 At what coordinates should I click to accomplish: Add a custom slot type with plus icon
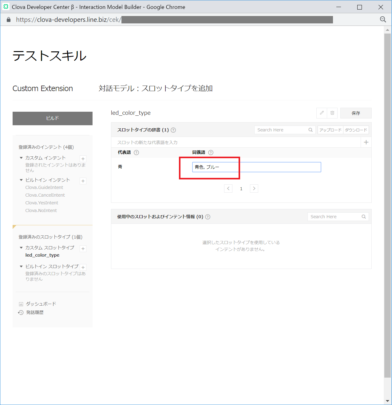(83, 249)
